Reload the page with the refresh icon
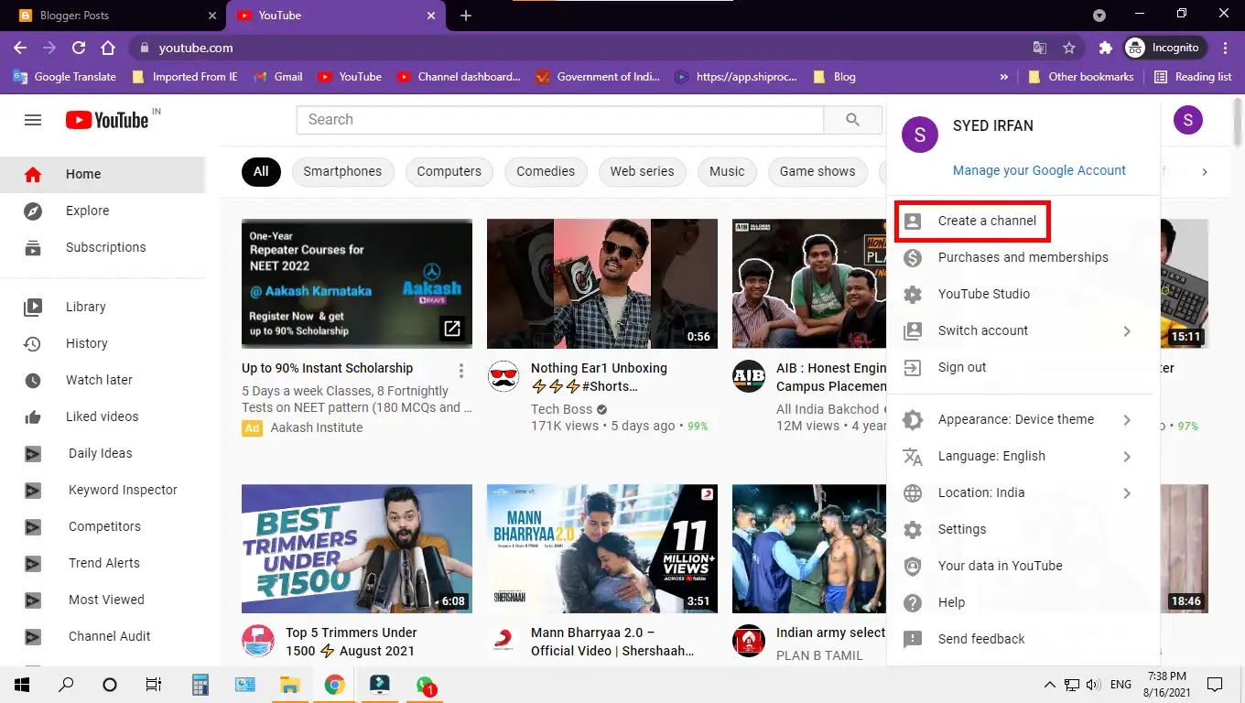The height and width of the screenshot is (703, 1245). 79,48
